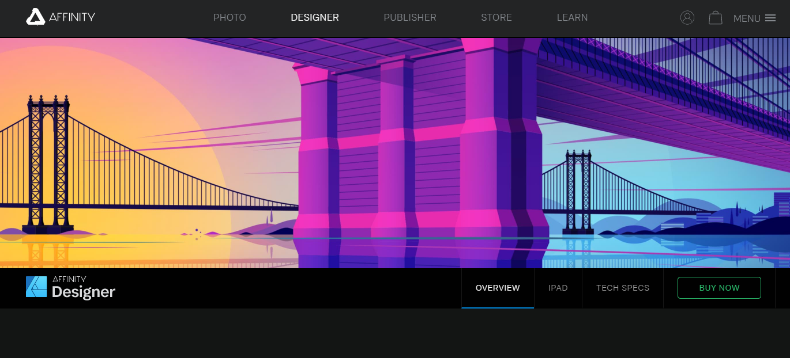Visit the STORE section
790x358 pixels.
tap(496, 18)
